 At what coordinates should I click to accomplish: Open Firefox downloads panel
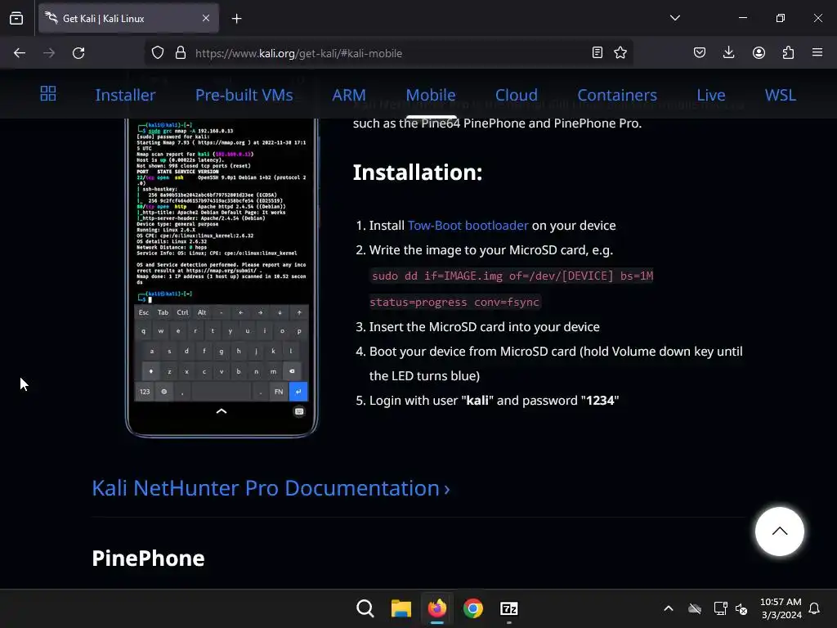coord(728,52)
